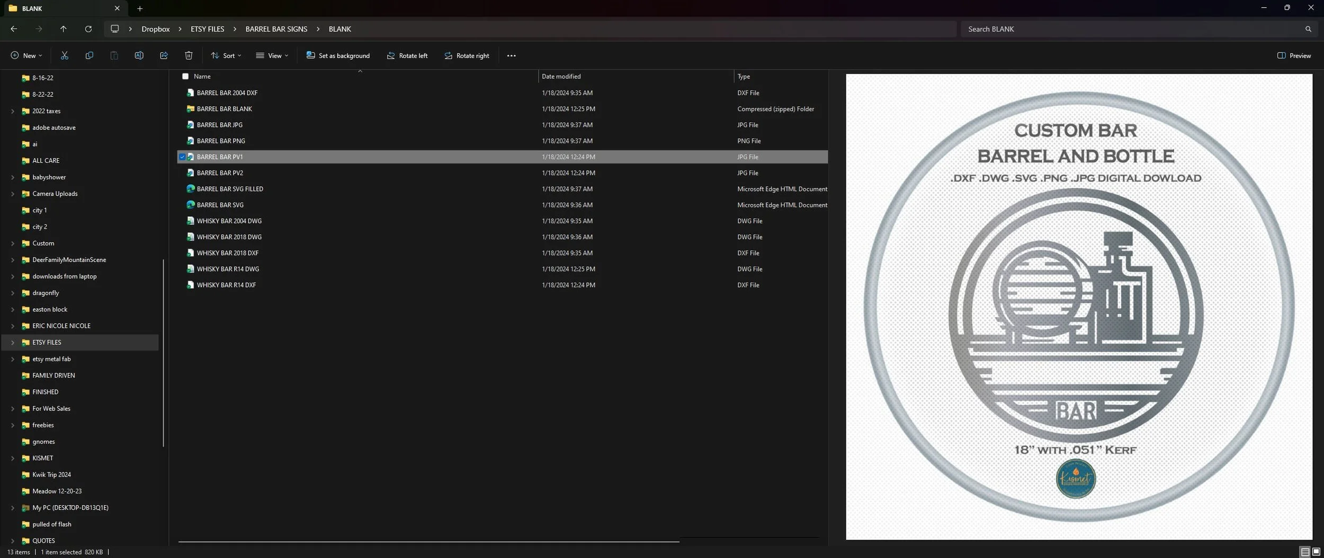Close the BLANK tab
Screen dimensions: 1324x558
117,8
